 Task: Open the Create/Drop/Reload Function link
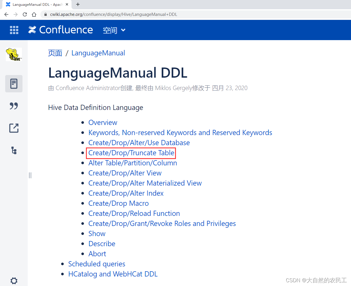click(x=134, y=213)
